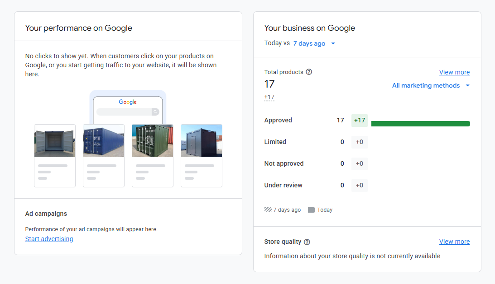This screenshot has width=495, height=284.
Task: Open the 7 days ago comparison dropdown
Action: pos(314,43)
